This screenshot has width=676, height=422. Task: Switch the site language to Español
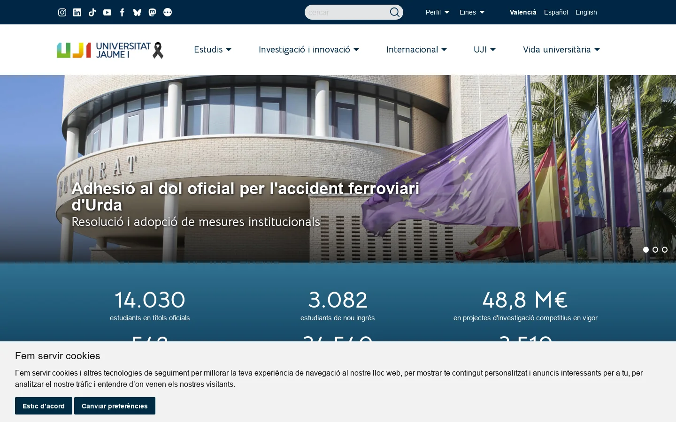(556, 12)
